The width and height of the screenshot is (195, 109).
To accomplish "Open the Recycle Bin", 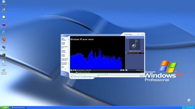I will (x=189, y=101).
